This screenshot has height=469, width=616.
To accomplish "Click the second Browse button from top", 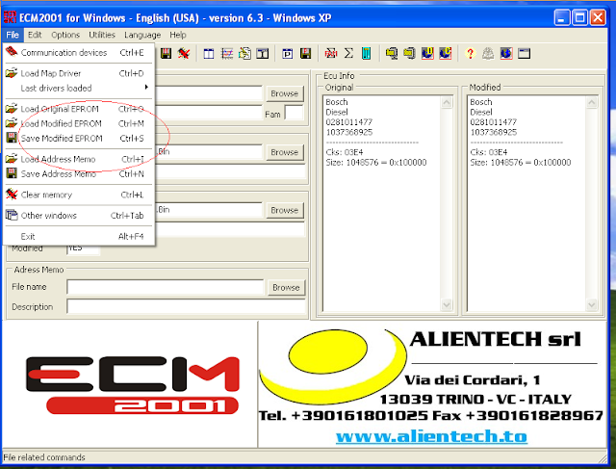I will click(285, 152).
